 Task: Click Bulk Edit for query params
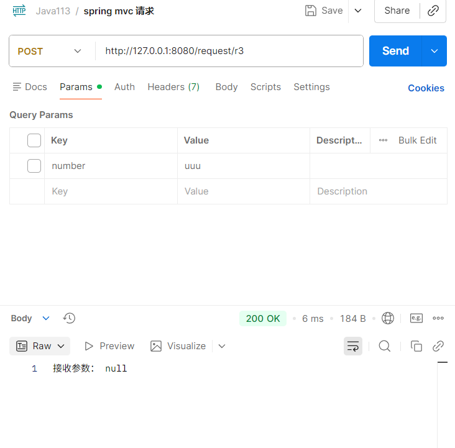tap(417, 140)
